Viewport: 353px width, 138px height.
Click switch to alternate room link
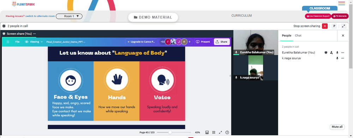[x=40, y=16]
